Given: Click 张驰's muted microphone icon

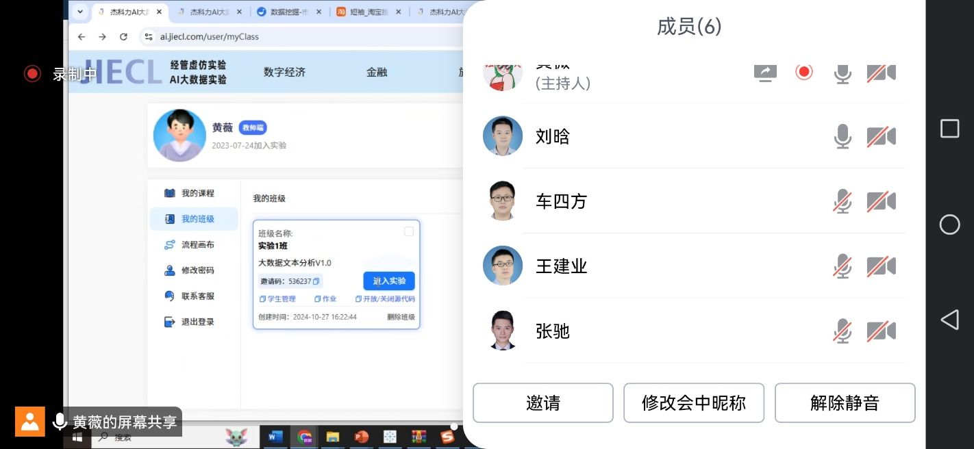Looking at the screenshot, I should pyautogui.click(x=842, y=331).
